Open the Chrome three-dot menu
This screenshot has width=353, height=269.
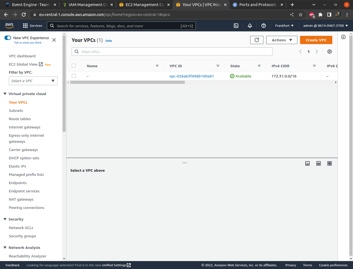(x=347, y=15)
